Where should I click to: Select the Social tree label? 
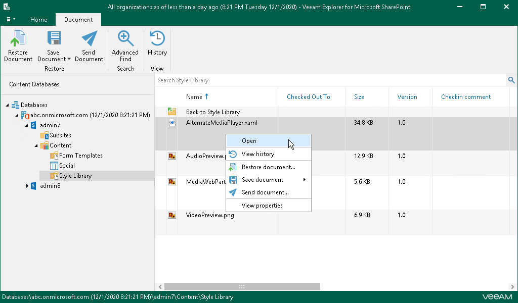coord(67,166)
